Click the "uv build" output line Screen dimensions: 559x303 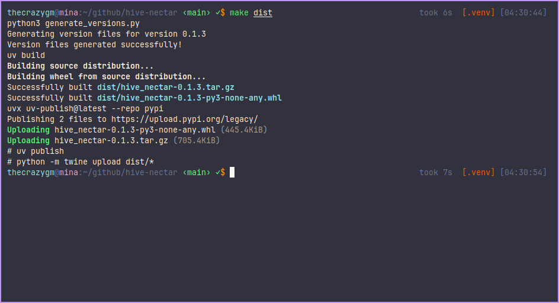[26, 55]
